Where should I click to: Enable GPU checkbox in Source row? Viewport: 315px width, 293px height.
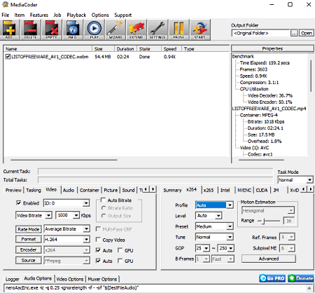120,261
